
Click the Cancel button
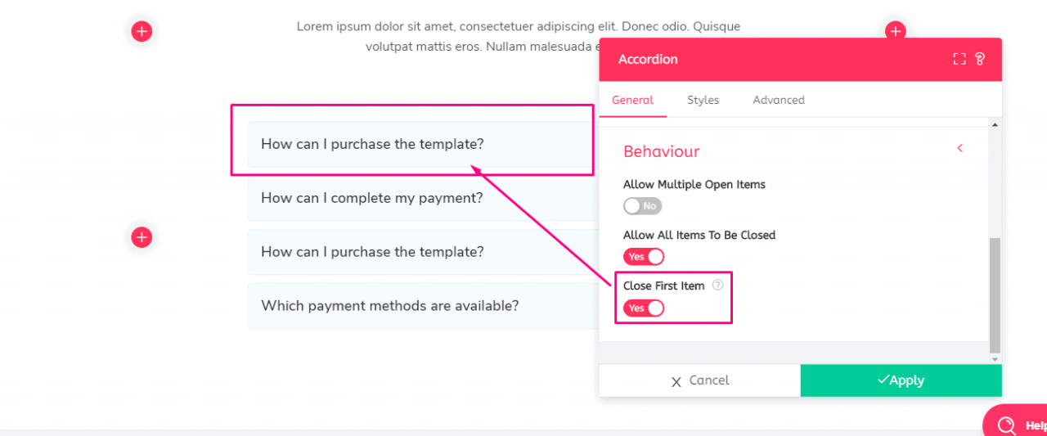pyautogui.click(x=699, y=380)
